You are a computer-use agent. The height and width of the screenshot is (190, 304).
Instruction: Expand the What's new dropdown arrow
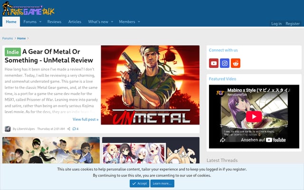[112, 22]
